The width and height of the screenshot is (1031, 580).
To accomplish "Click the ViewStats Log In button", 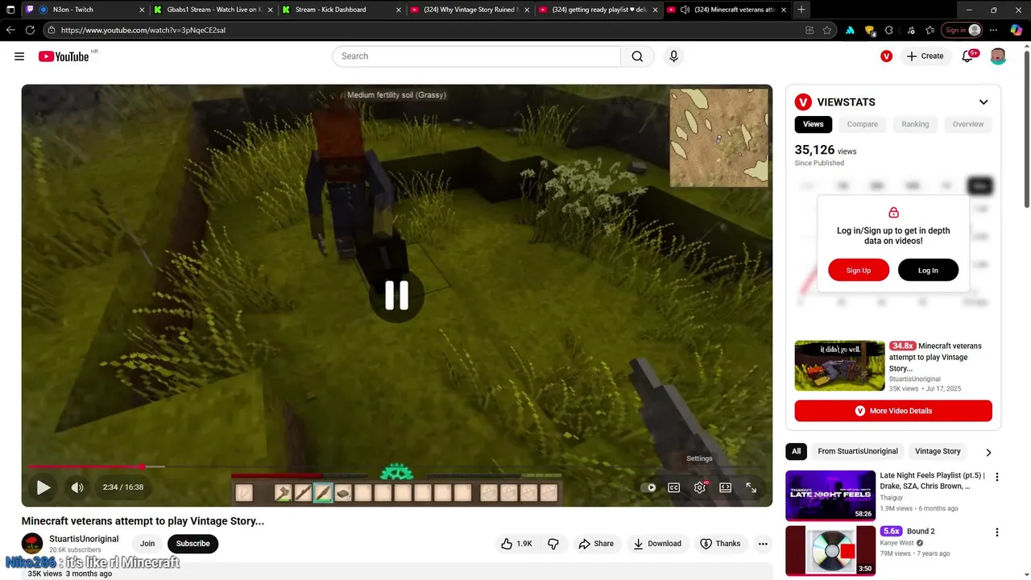I will tap(928, 271).
